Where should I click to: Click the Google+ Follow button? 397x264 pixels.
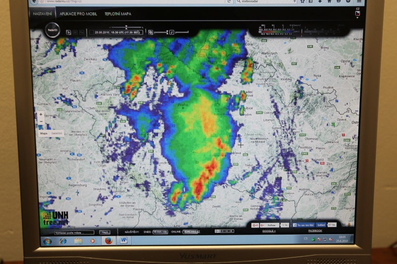(x=270, y=225)
